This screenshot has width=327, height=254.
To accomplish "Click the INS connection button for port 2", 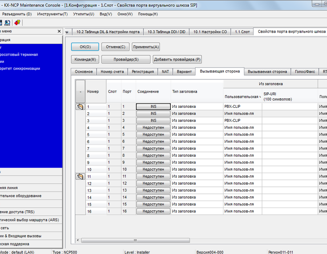I will (153, 114).
